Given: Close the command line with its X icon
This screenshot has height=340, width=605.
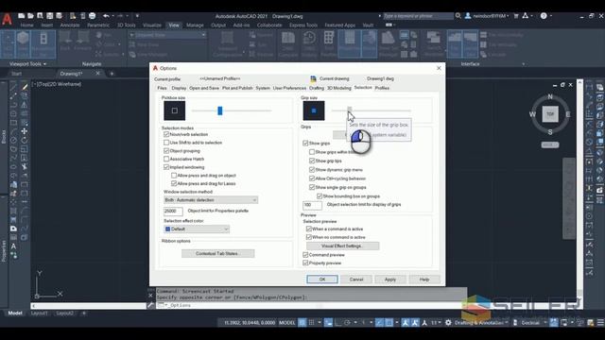Looking at the screenshot, I should (x=150, y=296).
